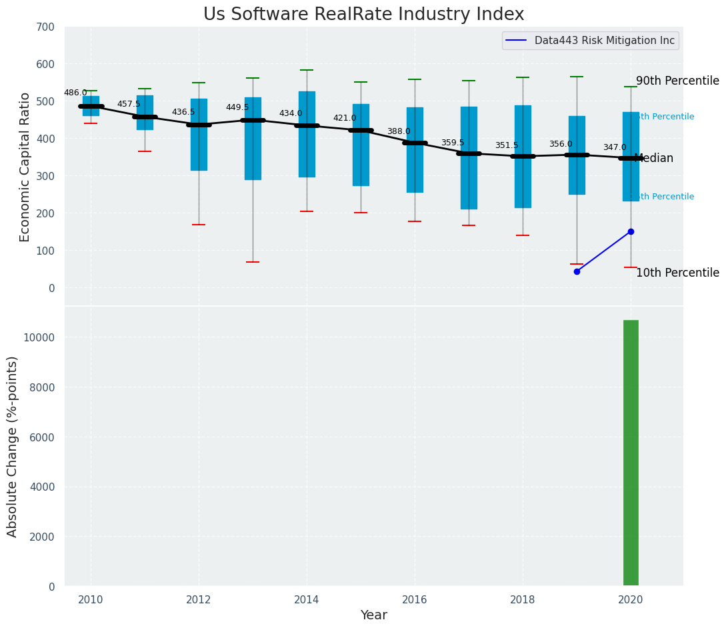Click the 2016 tick label on Year axis
The width and height of the screenshot is (726, 628).
415,600
